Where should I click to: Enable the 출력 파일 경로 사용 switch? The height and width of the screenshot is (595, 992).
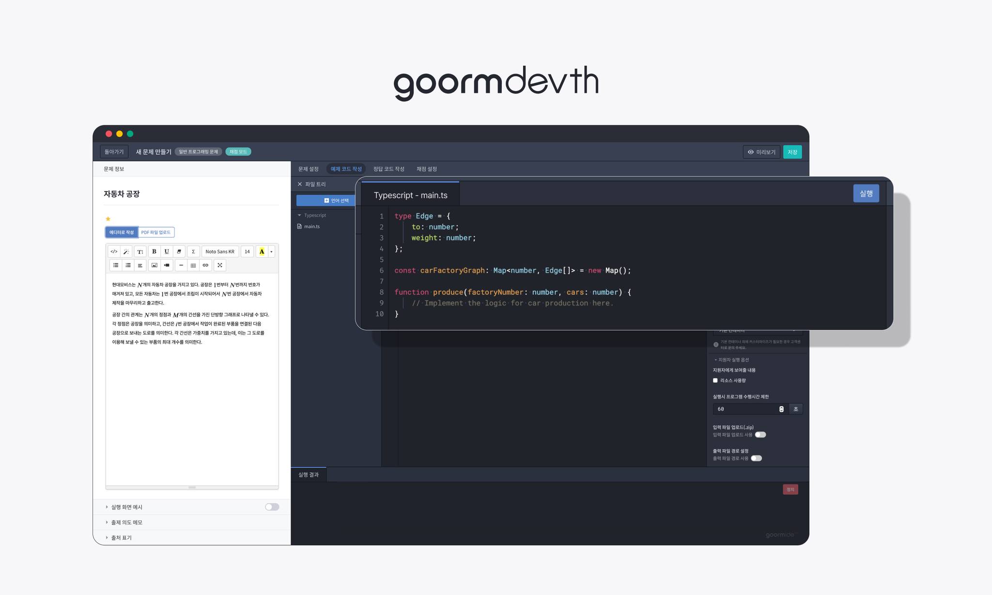coord(757,458)
